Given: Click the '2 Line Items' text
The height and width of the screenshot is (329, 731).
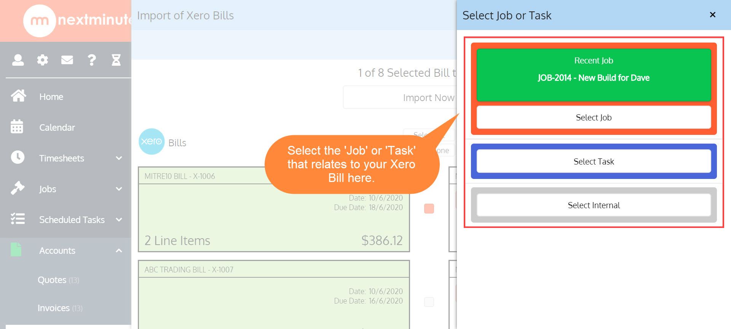Looking at the screenshot, I should point(177,240).
